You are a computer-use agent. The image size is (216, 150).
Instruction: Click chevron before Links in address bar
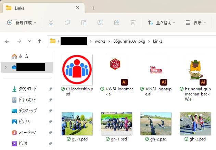click(x=149, y=41)
